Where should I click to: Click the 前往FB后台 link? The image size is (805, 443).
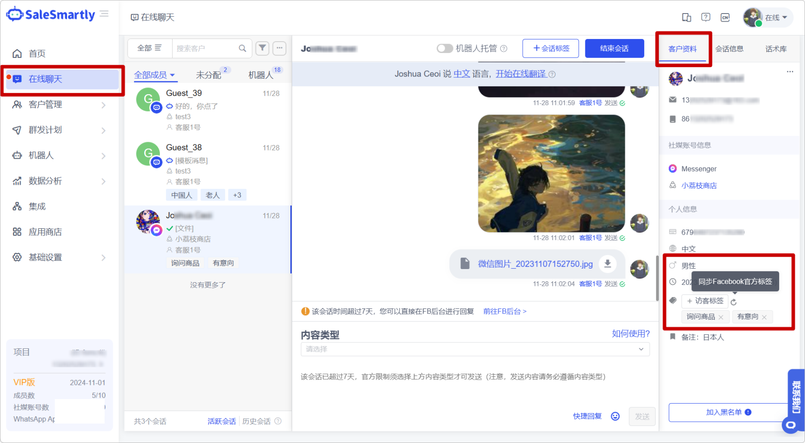click(x=504, y=311)
